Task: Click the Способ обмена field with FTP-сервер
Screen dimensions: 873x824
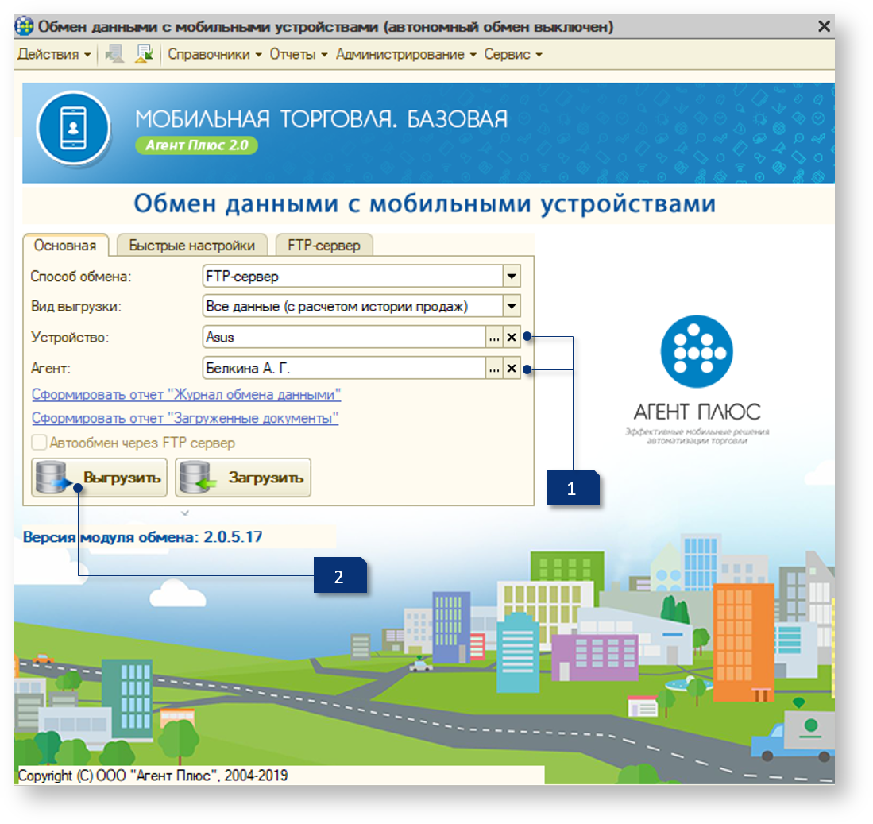Action: pos(353,277)
